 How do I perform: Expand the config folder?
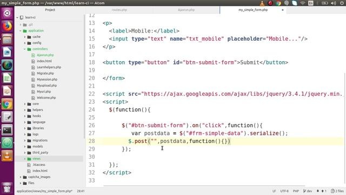pos(25,43)
